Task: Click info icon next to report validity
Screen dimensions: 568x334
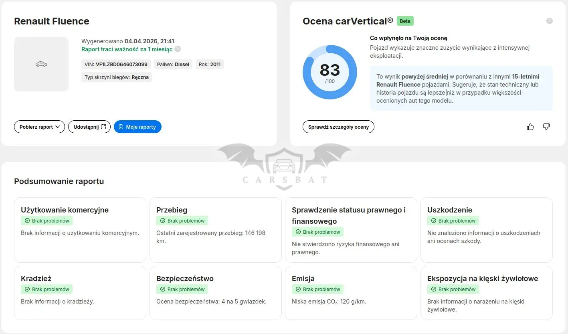Action: (178, 49)
